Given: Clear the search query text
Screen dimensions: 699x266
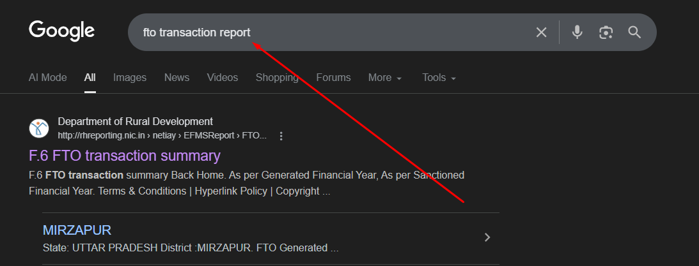Looking at the screenshot, I should click(541, 32).
